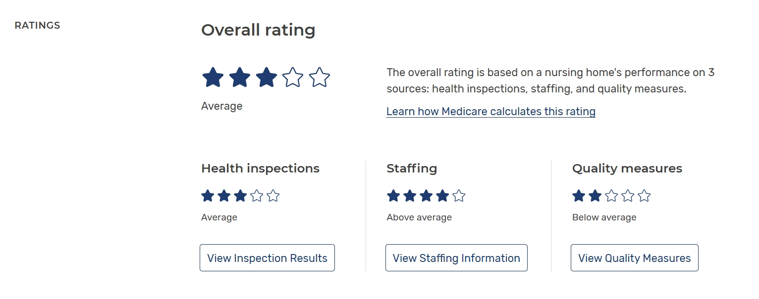This screenshot has height=299, width=759.
Task: Click the RATINGS section label
Action: (x=37, y=26)
